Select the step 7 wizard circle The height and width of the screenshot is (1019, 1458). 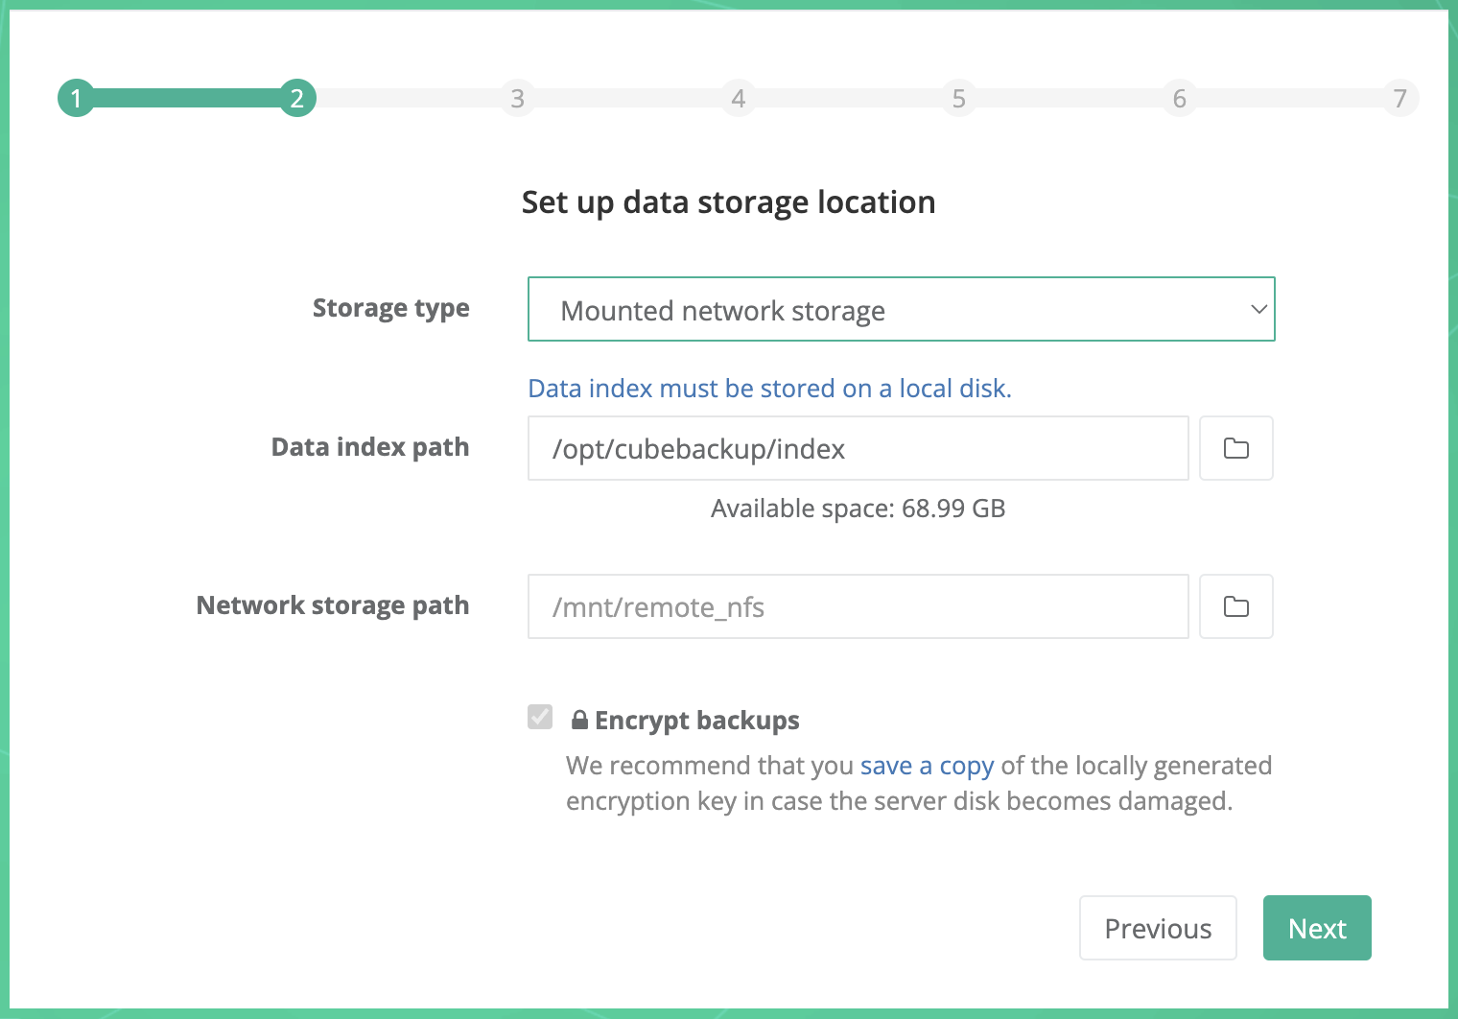1400,98
